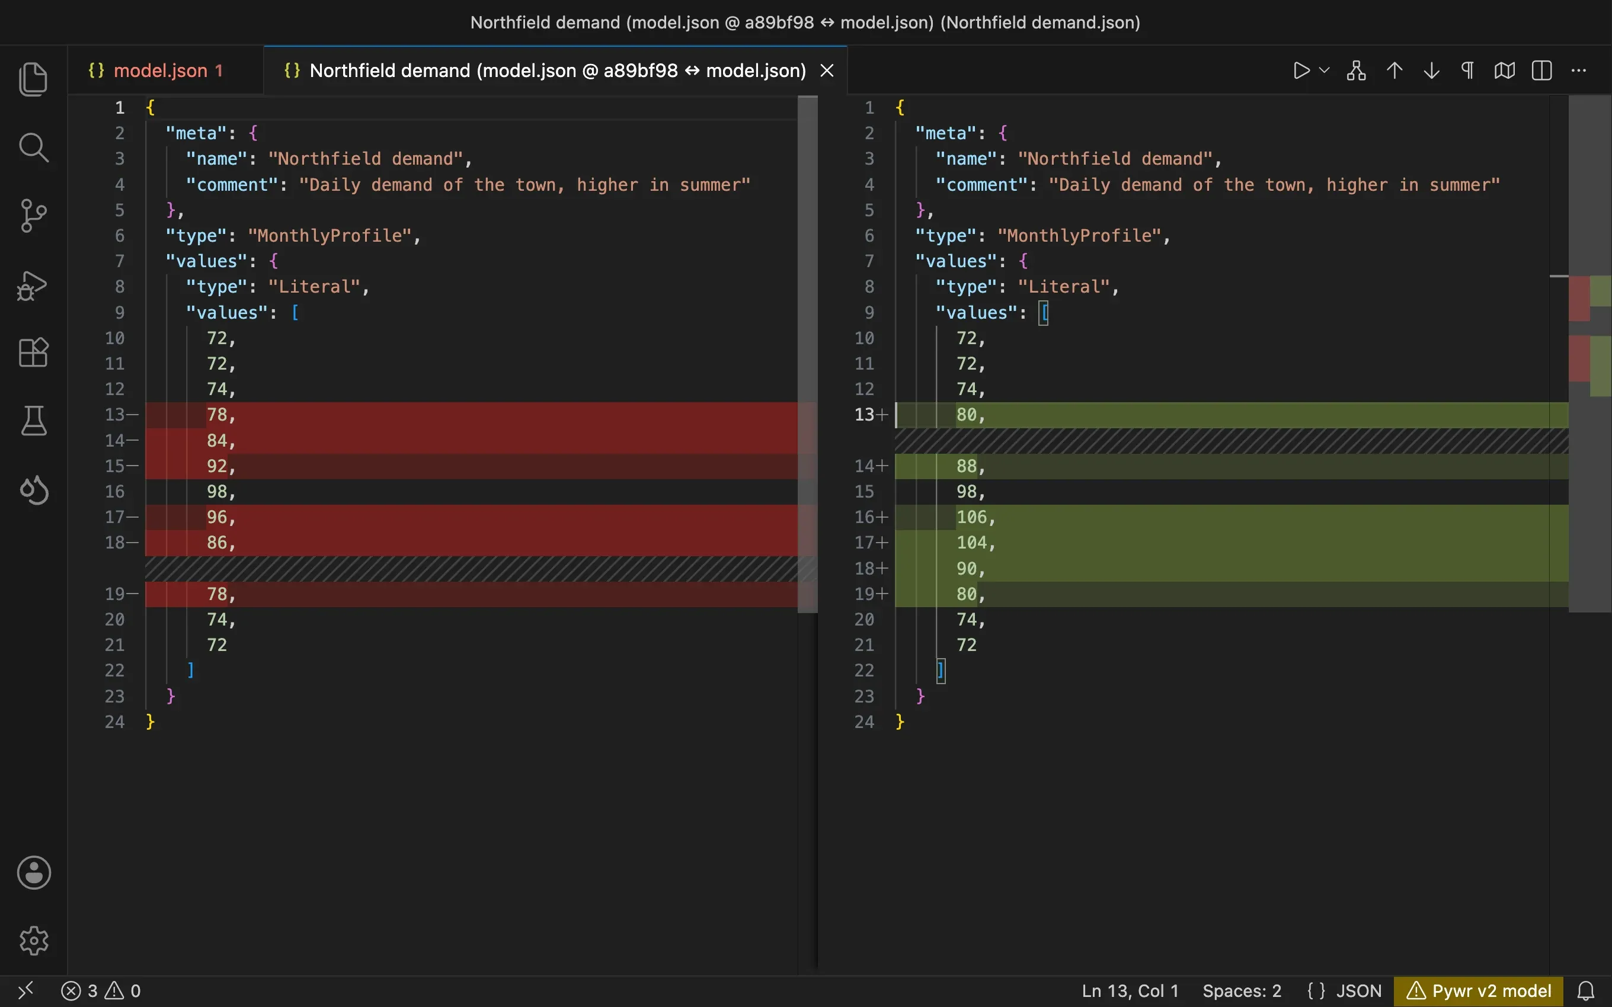Click the editor layout toggle icon
This screenshot has height=1007, width=1612.
click(1542, 70)
